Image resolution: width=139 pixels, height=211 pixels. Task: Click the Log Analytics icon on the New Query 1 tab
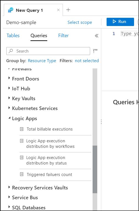pos(11,10)
